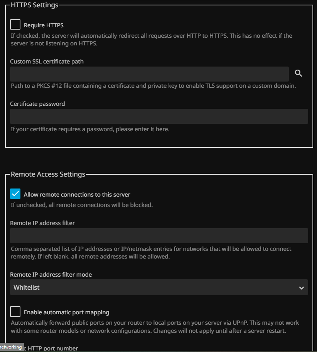317x352 pixels.
Task: Click the "Certificate password" label
Action: [37, 104]
